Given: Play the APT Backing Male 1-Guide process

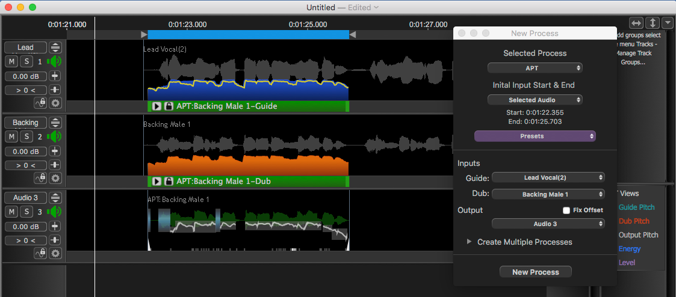Looking at the screenshot, I should (x=157, y=106).
